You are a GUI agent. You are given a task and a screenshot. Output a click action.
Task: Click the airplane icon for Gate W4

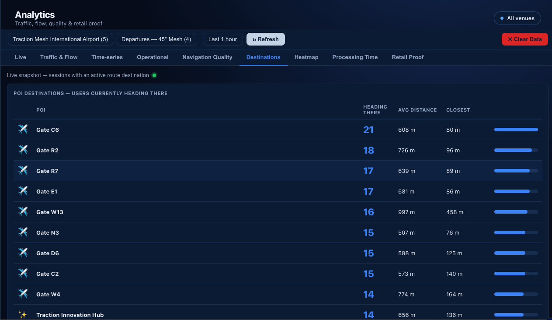tap(23, 294)
